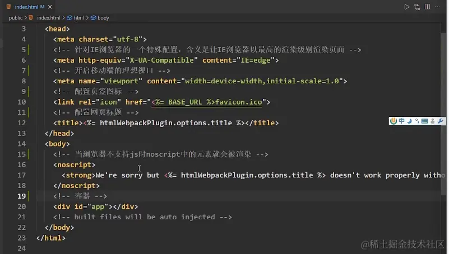The height and width of the screenshot is (254, 449).
Task: Run the file with the play icon
Action: (x=406, y=7)
